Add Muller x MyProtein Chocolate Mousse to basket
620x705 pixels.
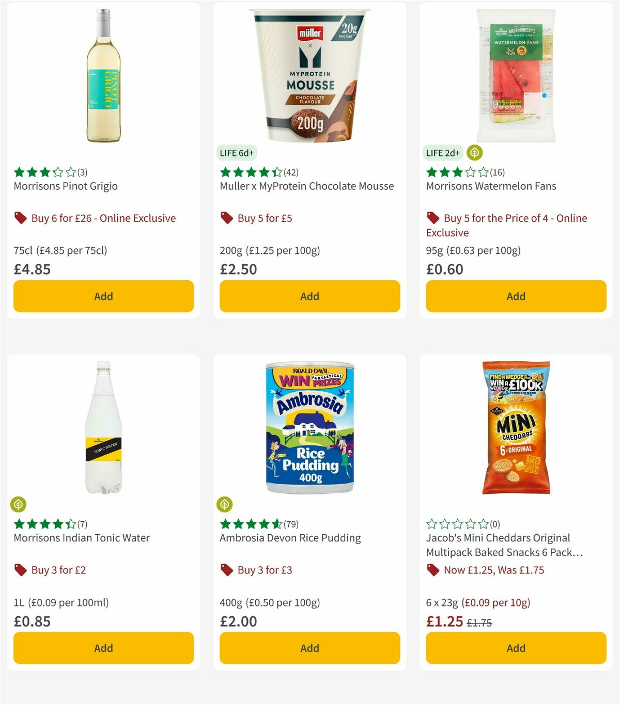(x=309, y=296)
